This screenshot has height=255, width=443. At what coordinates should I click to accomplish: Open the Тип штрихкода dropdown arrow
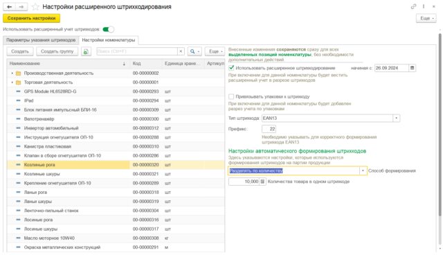pos(397,118)
